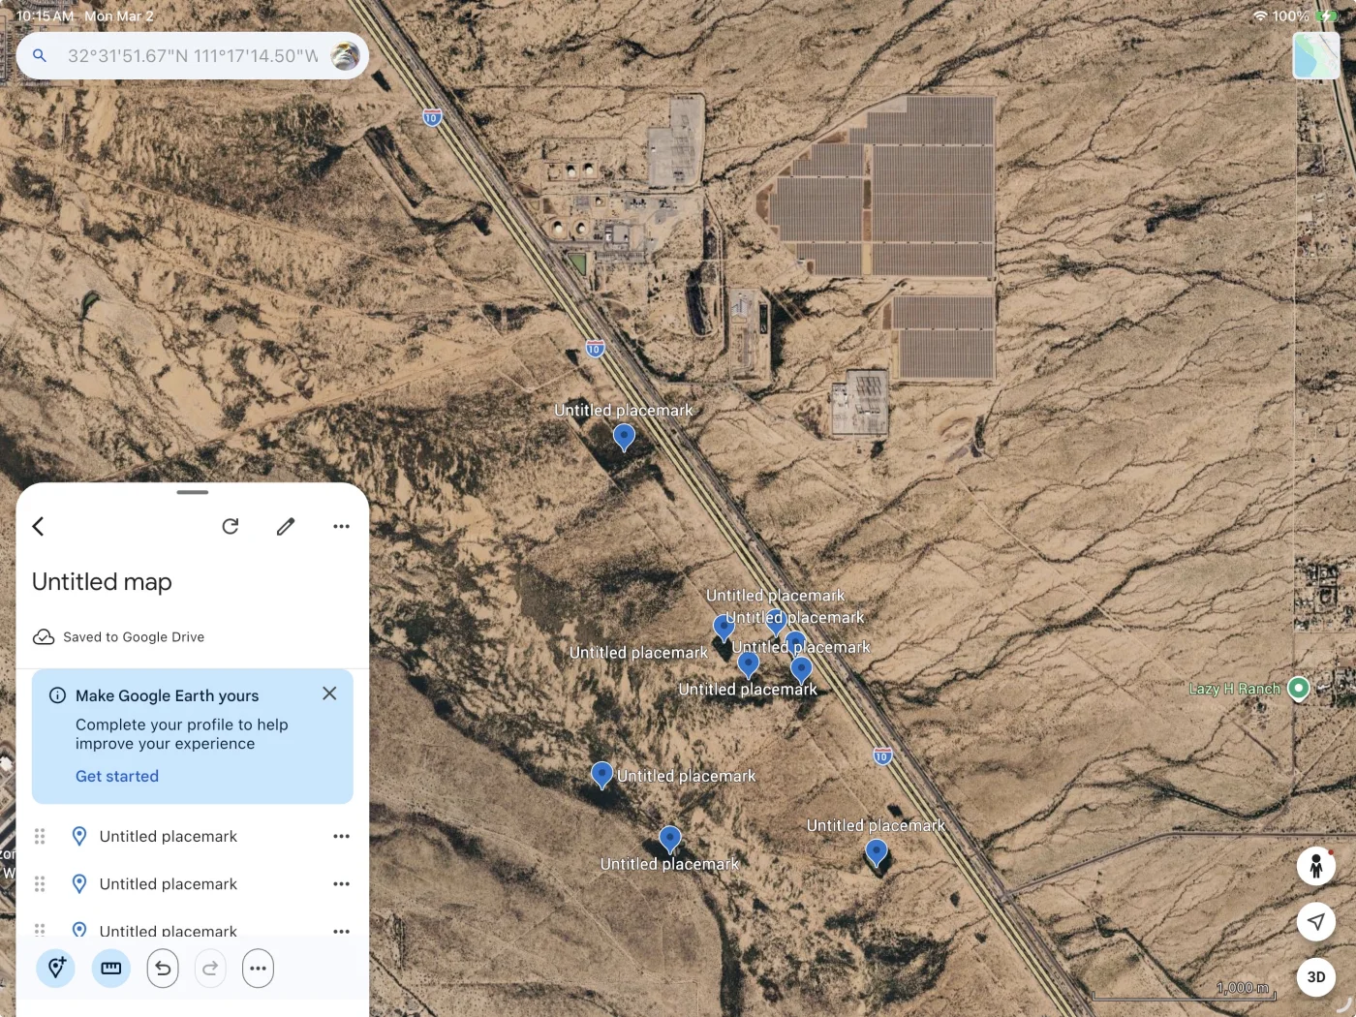Select first Untitled placemark in list
1356x1017 pixels.
[x=168, y=836]
